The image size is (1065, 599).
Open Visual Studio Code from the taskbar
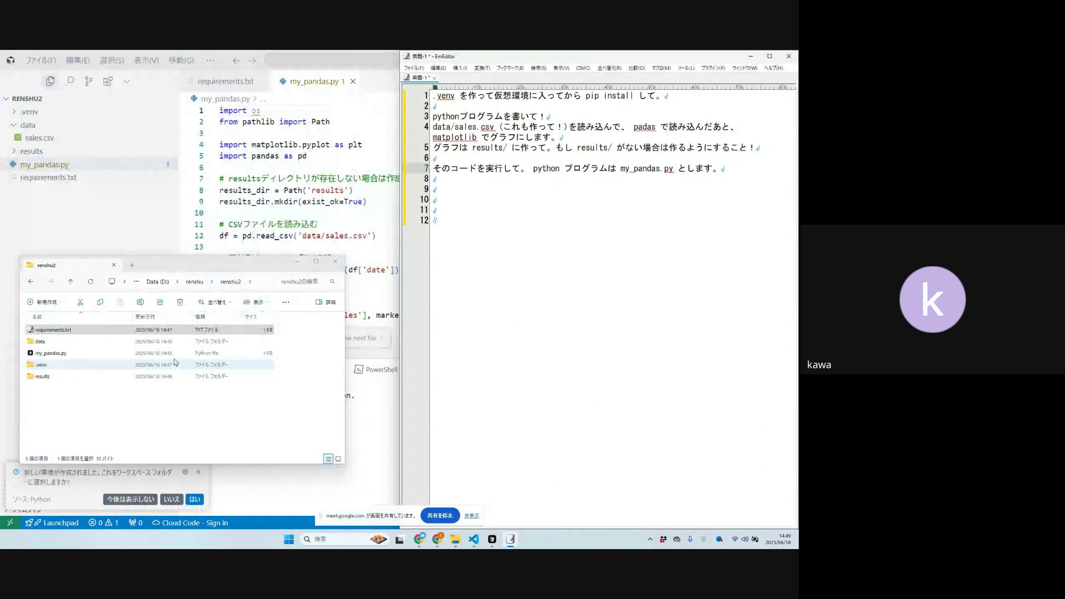[x=473, y=539]
